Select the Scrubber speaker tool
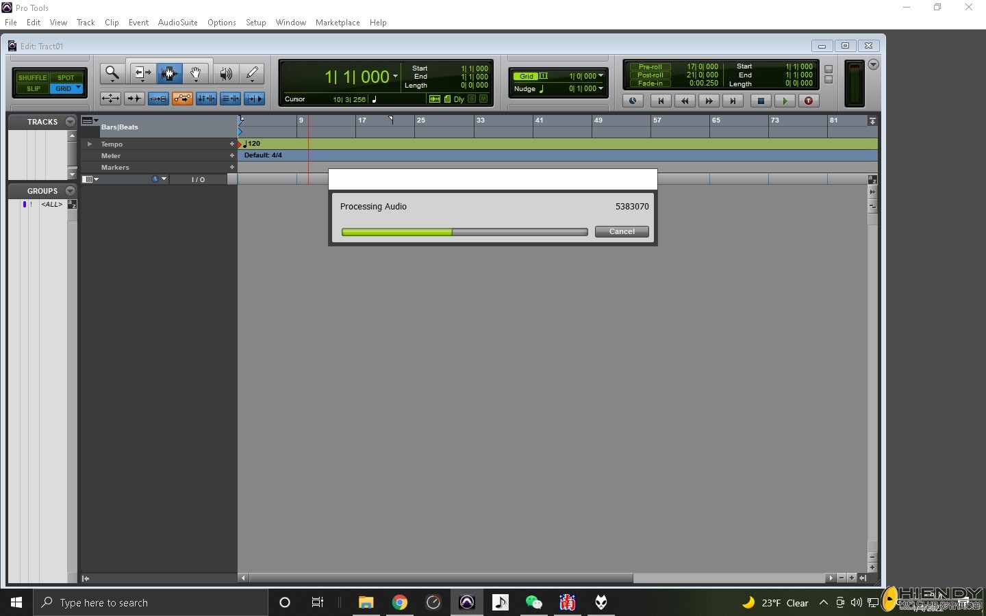 [x=226, y=73]
